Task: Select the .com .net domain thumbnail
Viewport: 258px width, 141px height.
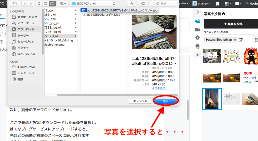Action: (250, 77)
